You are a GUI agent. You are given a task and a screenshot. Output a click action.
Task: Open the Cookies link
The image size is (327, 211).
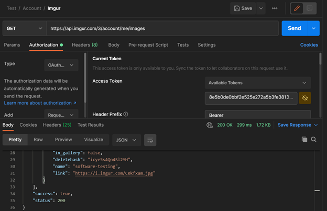pos(309,45)
